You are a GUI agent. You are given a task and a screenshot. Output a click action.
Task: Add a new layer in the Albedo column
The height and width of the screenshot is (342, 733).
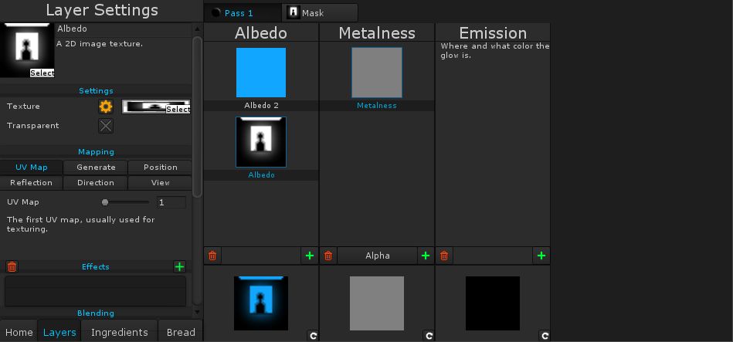[x=310, y=256]
